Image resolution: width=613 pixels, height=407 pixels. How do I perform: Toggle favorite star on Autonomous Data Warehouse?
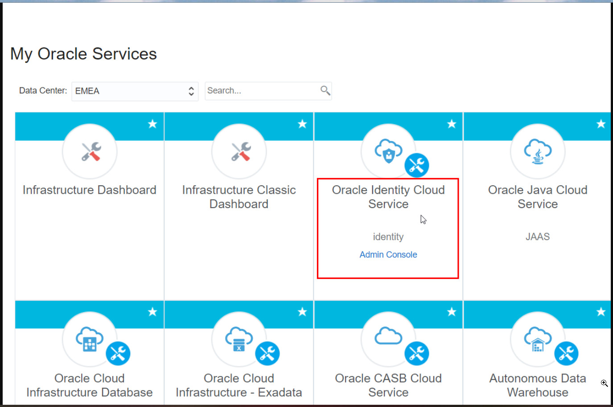pyautogui.click(x=601, y=311)
